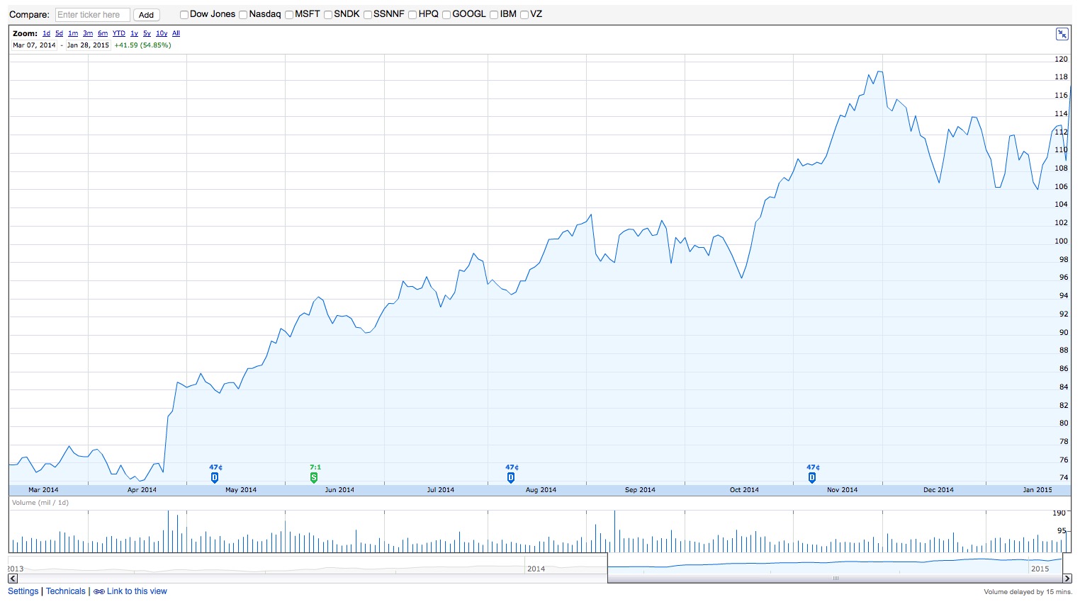The width and height of the screenshot is (1080, 604).
Task: Click the link icon beside Link to this view
Action: click(x=99, y=592)
